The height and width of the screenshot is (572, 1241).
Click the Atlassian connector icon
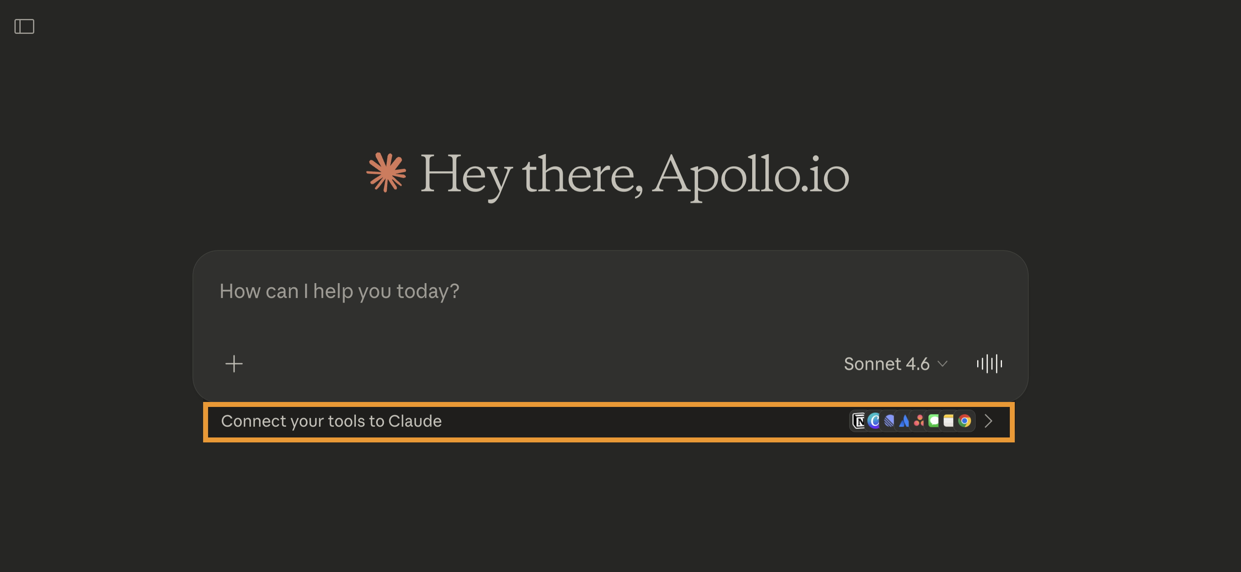click(904, 421)
